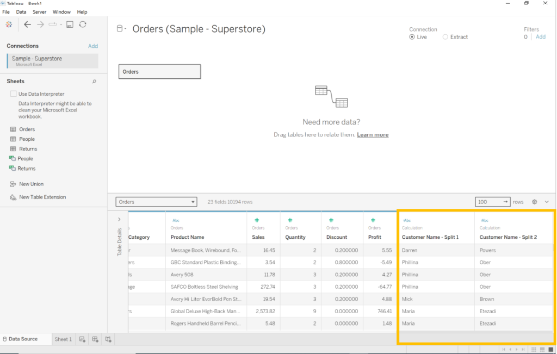Switch to the Sheet 1 tab
Image resolution: width=557 pixels, height=354 pixels.
pos(63,339)
